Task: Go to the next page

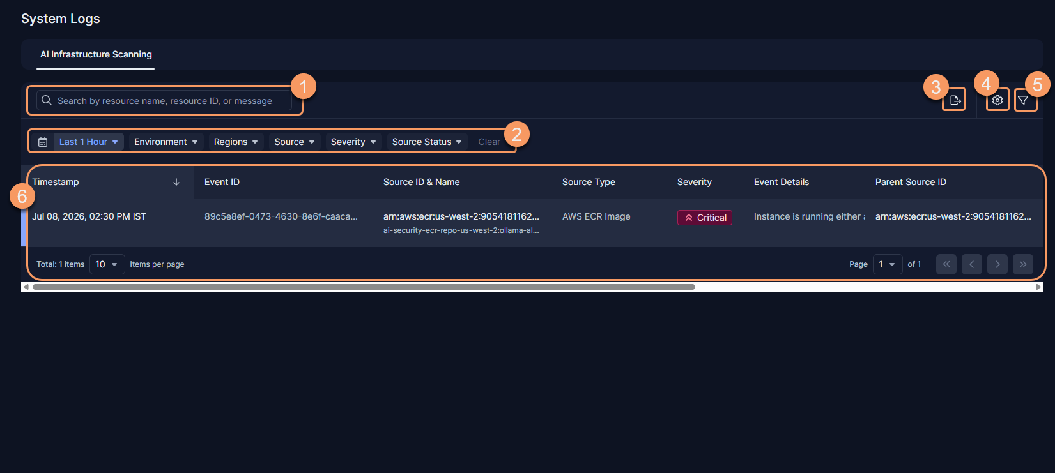Action: [997, 264]
